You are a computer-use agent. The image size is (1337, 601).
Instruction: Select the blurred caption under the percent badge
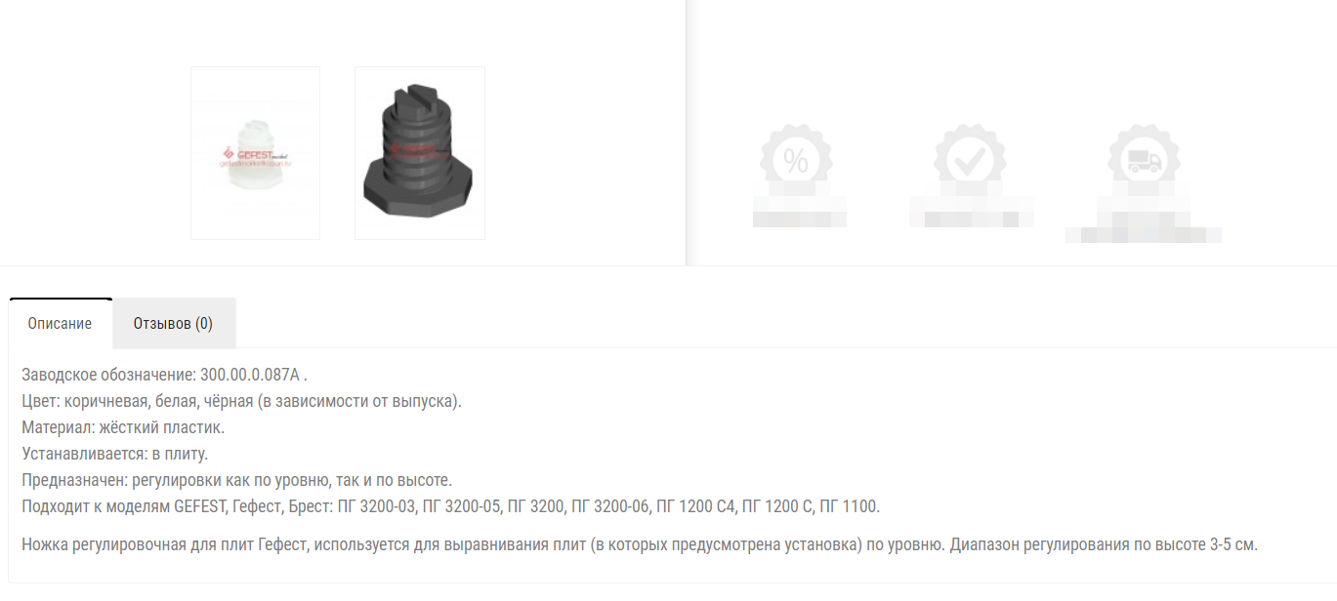coord(799,212)
